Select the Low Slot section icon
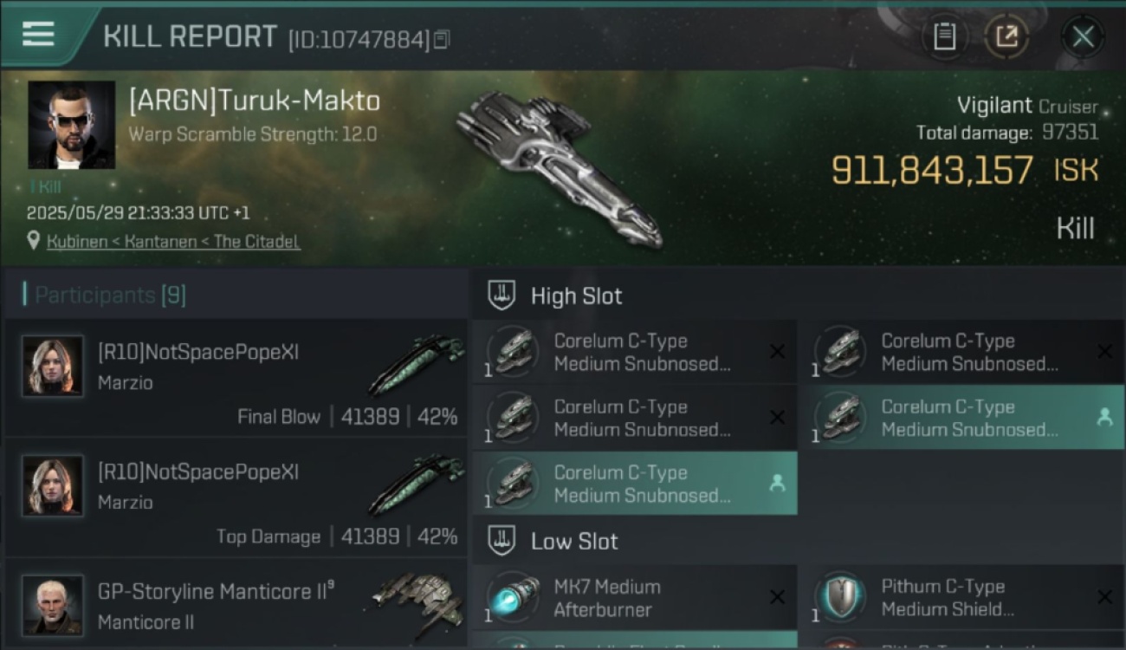 pyautogui.click(x=502, y=541)
